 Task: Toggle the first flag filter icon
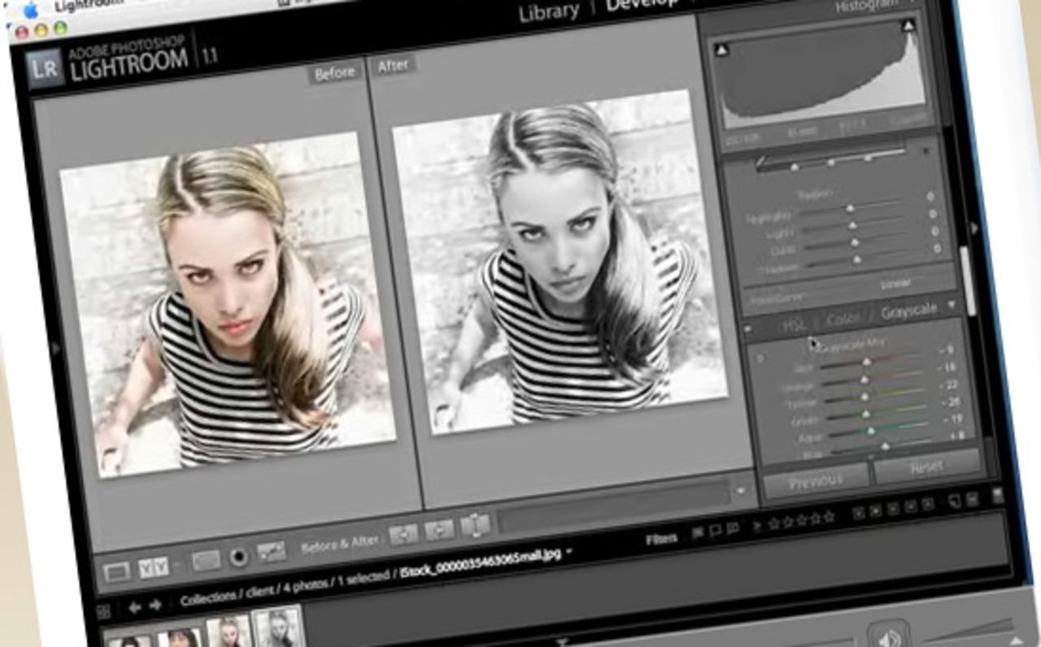click(x=698, y=532)
